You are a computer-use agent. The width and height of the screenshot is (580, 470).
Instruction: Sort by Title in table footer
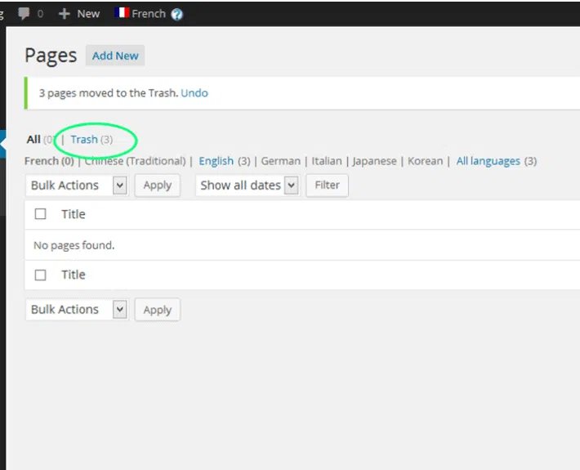(74, 275)
